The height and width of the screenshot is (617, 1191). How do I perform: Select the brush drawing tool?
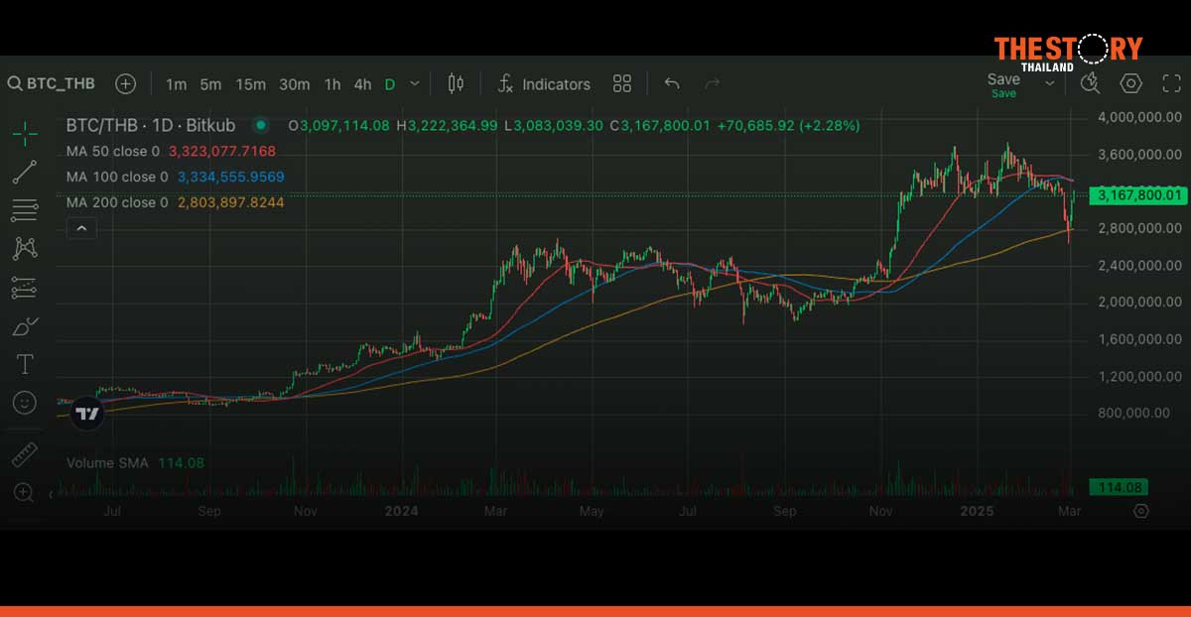24,325
